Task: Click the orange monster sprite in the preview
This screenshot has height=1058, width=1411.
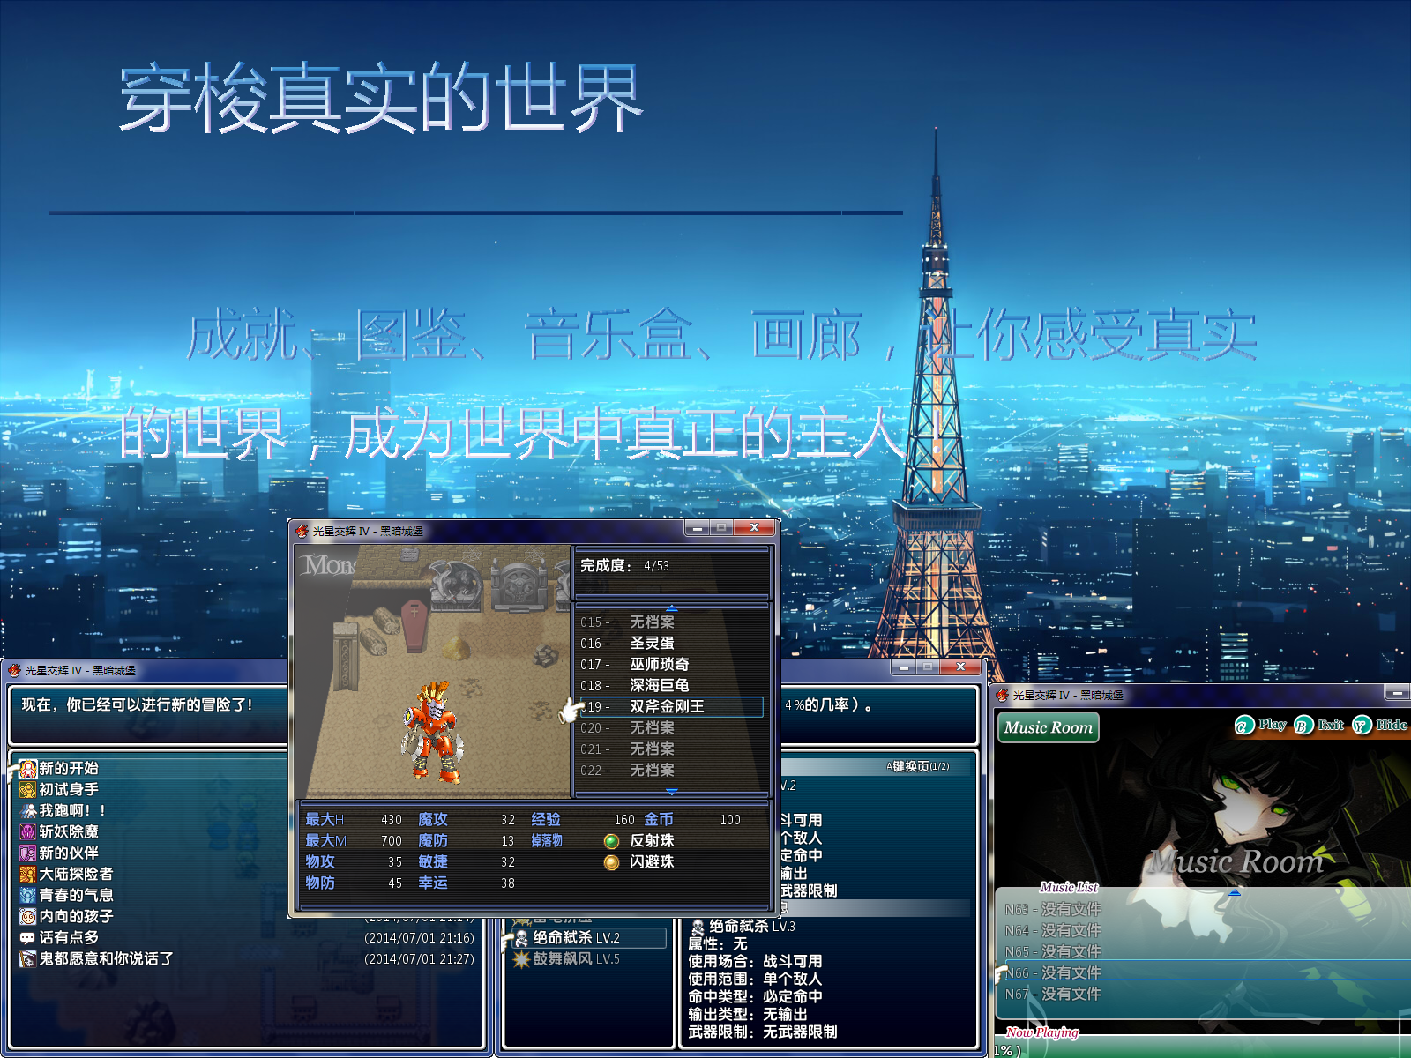Action: (x=433, y=732)
